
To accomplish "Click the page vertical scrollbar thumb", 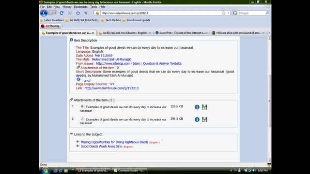I will click(269, 101).
